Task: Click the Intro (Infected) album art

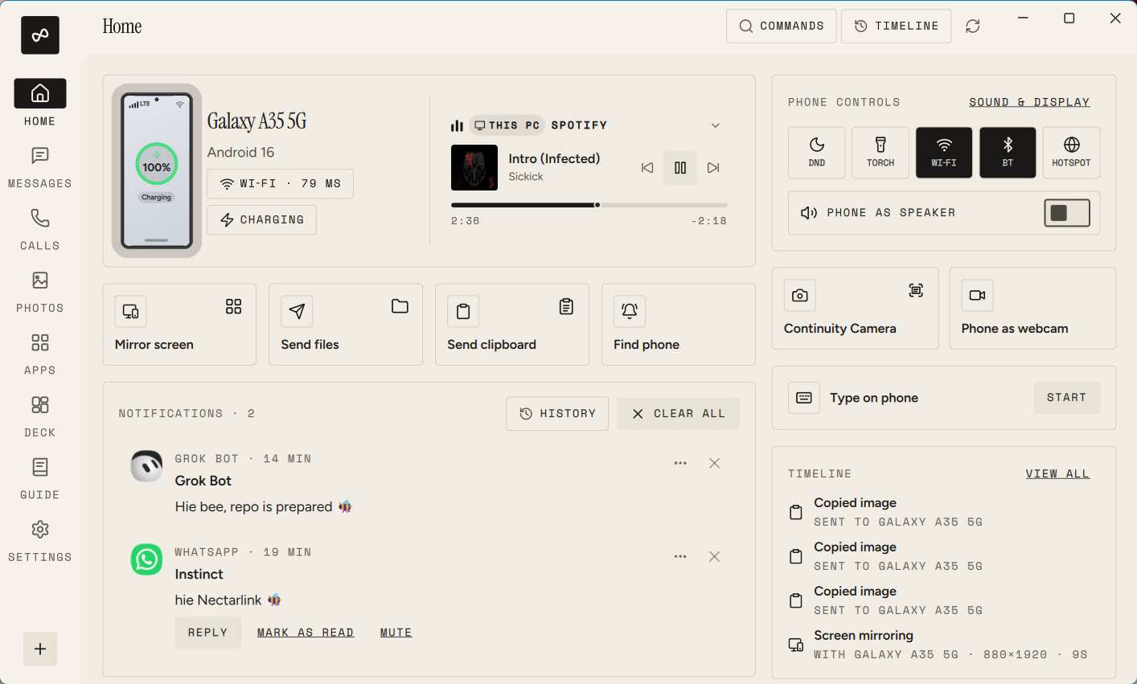Action: coord(474,167)
